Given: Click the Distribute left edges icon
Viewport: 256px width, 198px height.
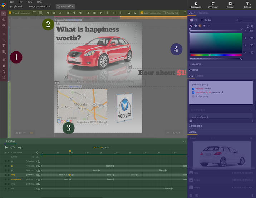Looking at the screenshot, I should click(x=108, y=13).
